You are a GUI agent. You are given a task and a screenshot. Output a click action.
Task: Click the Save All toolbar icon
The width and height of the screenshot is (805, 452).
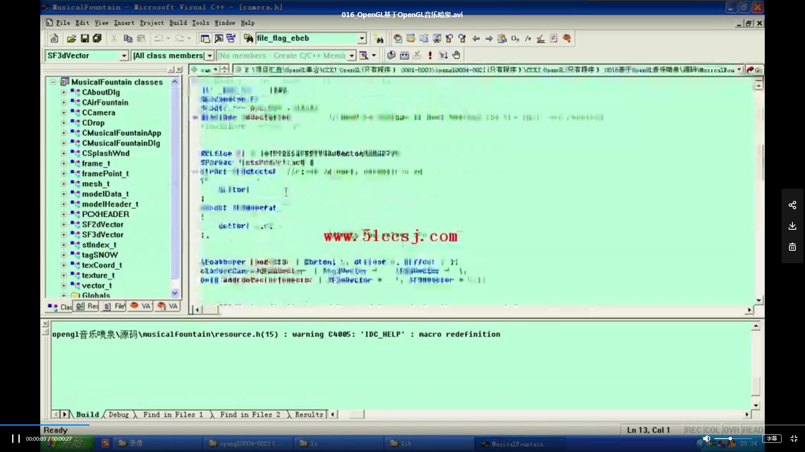(x=97, y=39)
